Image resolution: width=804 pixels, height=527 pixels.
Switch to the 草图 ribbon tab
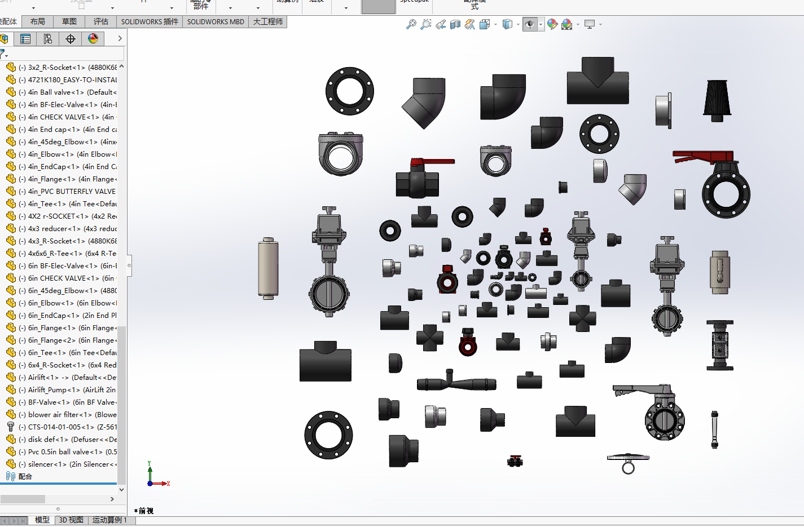point(69,21)
